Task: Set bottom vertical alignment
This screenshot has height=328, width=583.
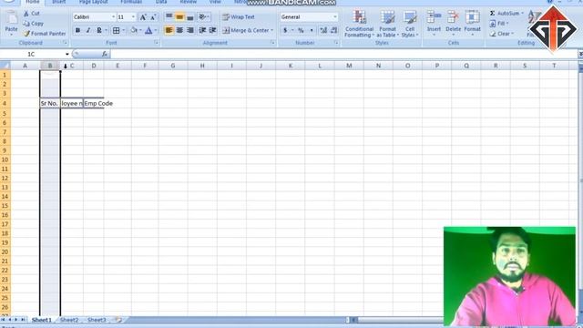Action: pos(190,16)
